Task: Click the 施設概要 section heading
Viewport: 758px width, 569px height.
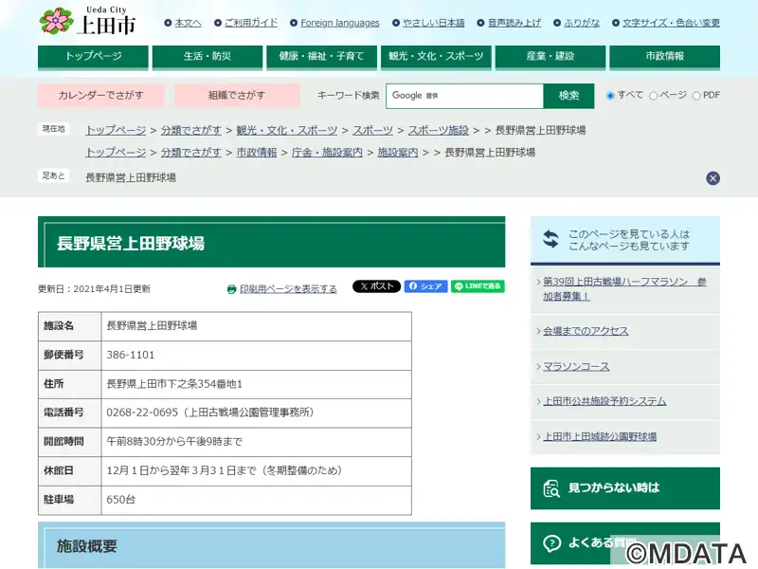Action: tap(272, 546)
